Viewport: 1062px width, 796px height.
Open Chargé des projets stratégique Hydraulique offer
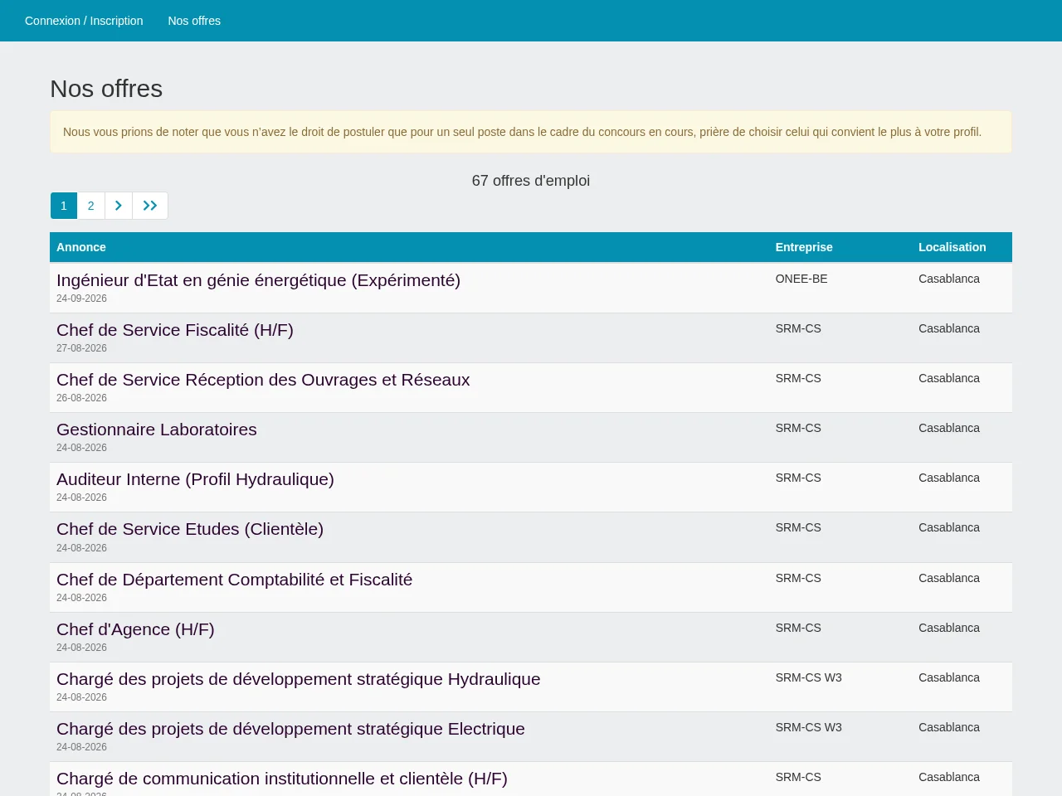[x=299, y=679]
